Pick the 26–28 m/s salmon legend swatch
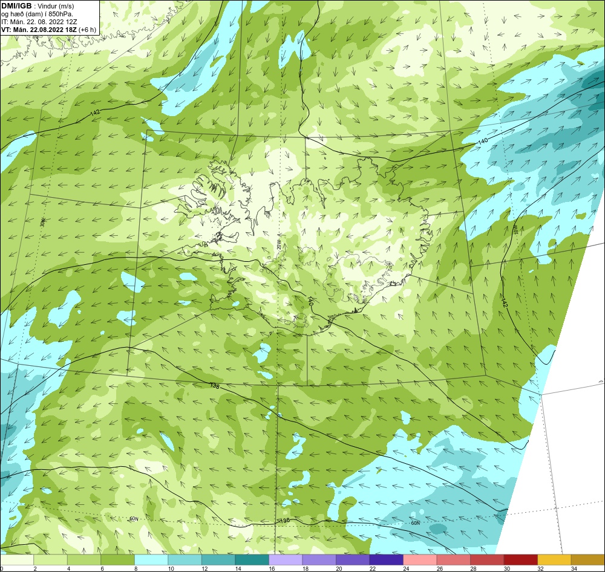The height and width of the screenshot is (572, 605). tap(453, 559)
